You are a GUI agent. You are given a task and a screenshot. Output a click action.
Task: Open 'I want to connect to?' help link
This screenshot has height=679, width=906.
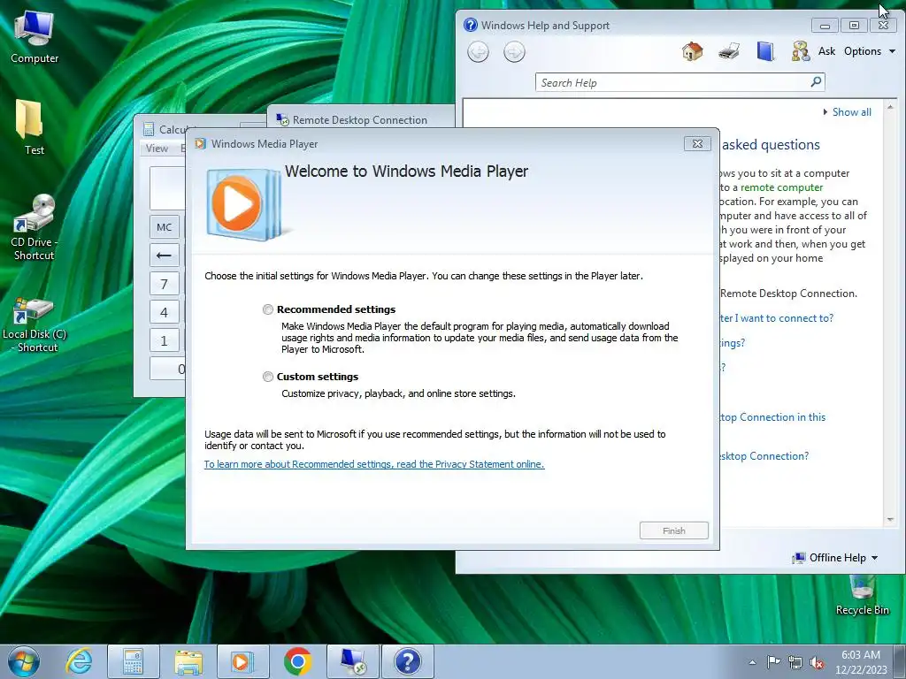pos(777,318)
